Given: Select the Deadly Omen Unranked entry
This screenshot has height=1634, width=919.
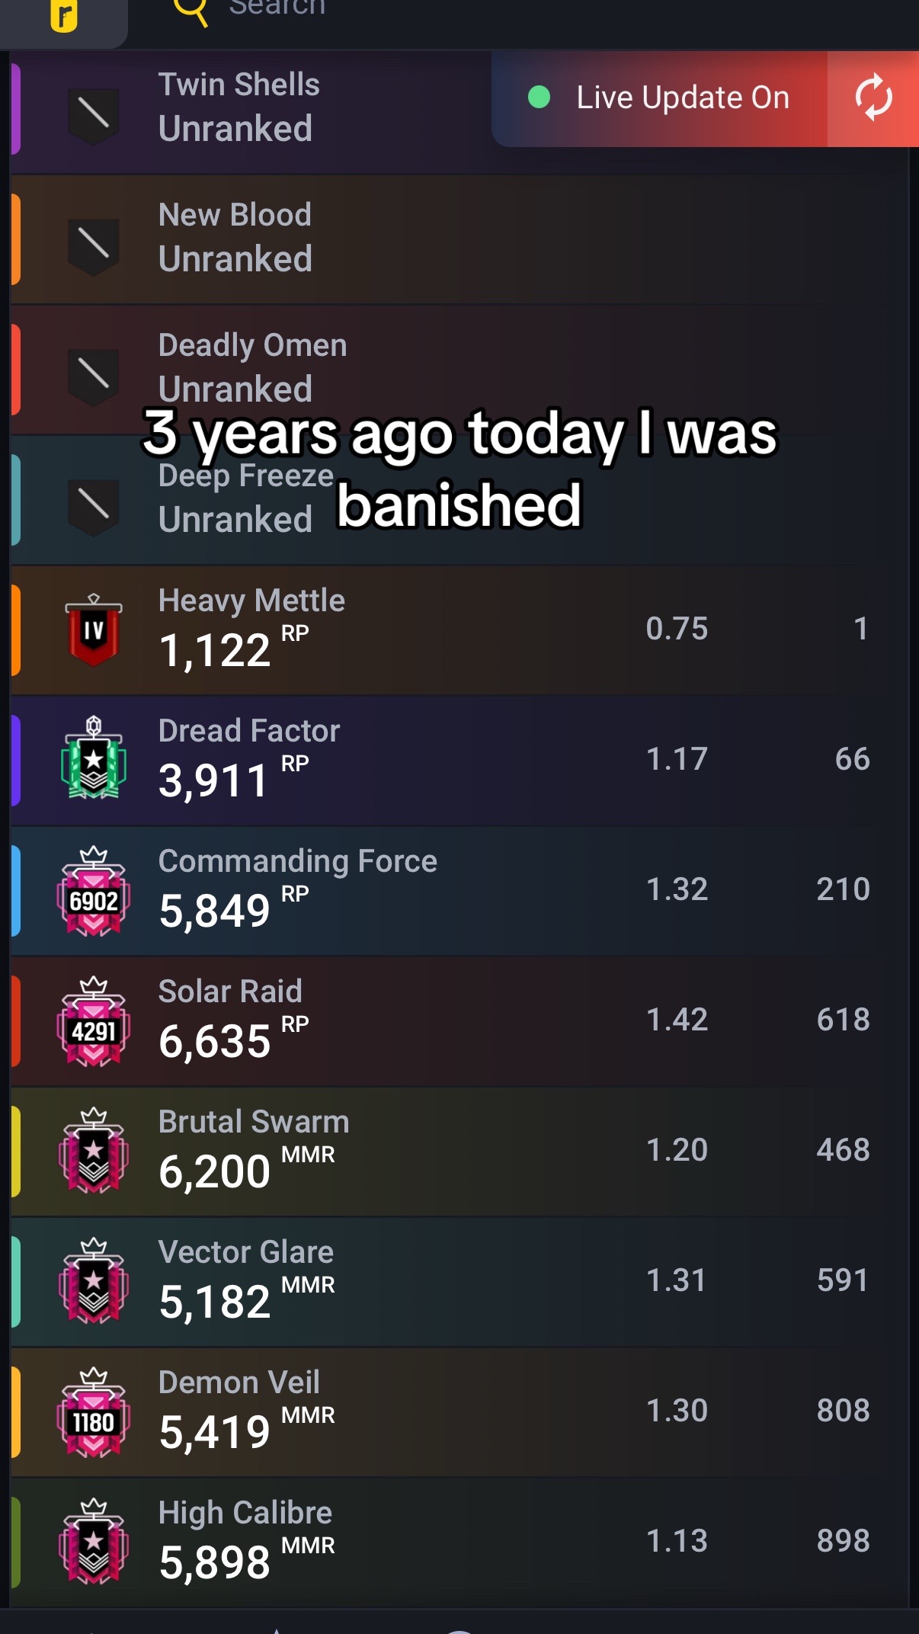Looking at the screenshot, I should point(459,370).
